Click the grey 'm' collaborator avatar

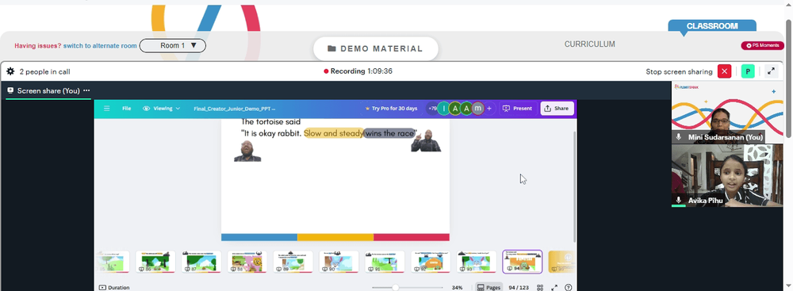[x=477, y=109]
